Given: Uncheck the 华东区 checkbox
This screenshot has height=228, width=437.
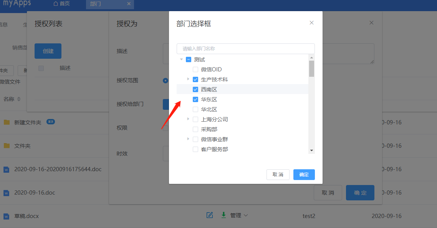Looking at the screenshot, I should 195,99.
